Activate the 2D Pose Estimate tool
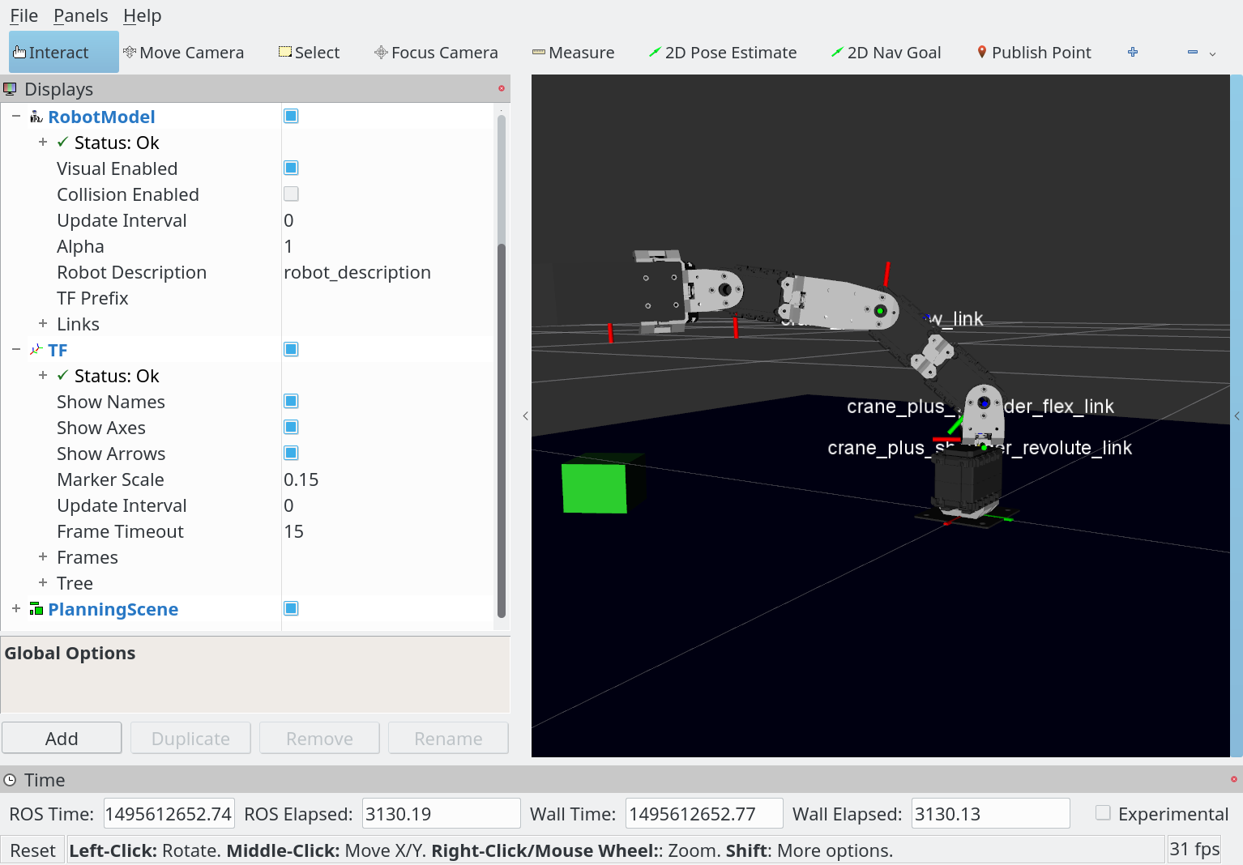1243x865 pixels. coord(723,53)
